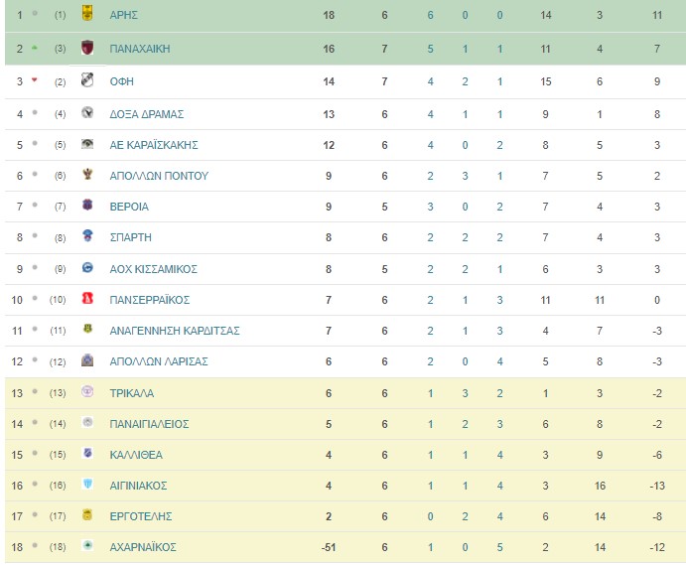
Task: Click the ΠΑΝΑΧΑΪΚΗ team crest icon
Action: tap(87, 47)
